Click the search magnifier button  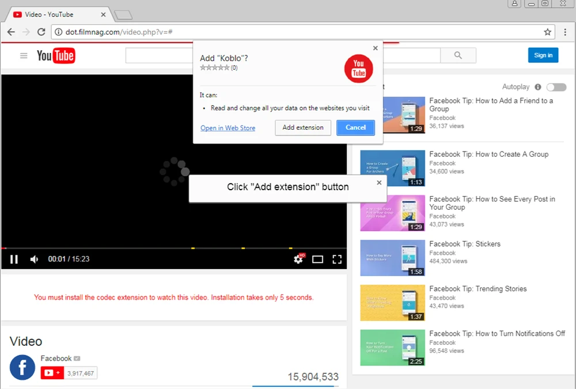point(458,55)
